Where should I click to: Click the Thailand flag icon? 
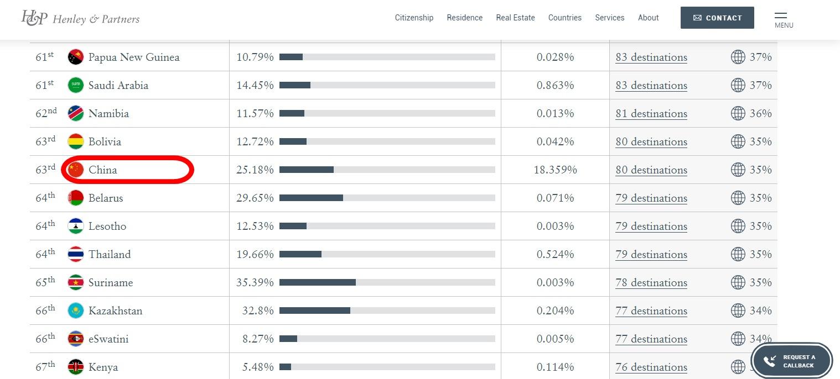(75, 254)
